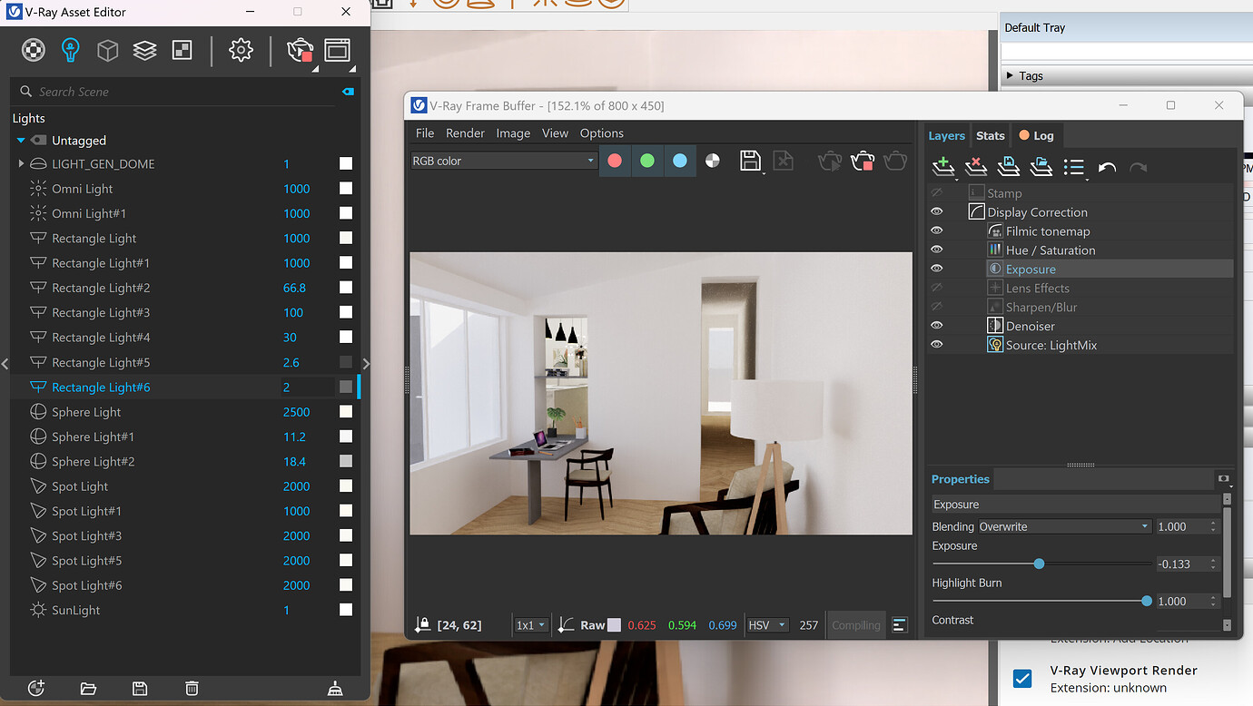
Task: Save the rendered image in the frame buffer
Action: (750, 161)
